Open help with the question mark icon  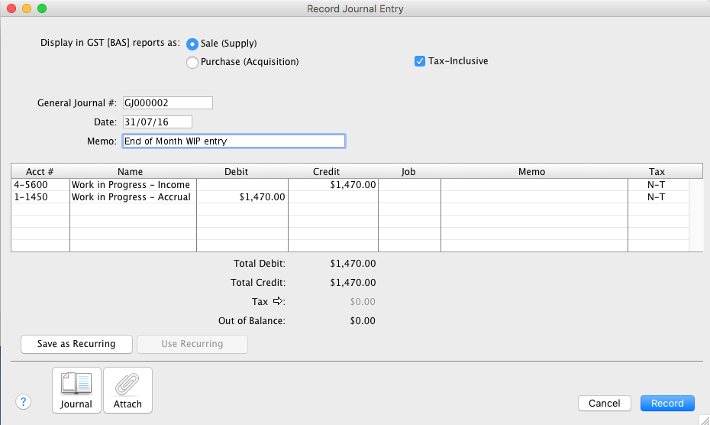coord(23,402)
